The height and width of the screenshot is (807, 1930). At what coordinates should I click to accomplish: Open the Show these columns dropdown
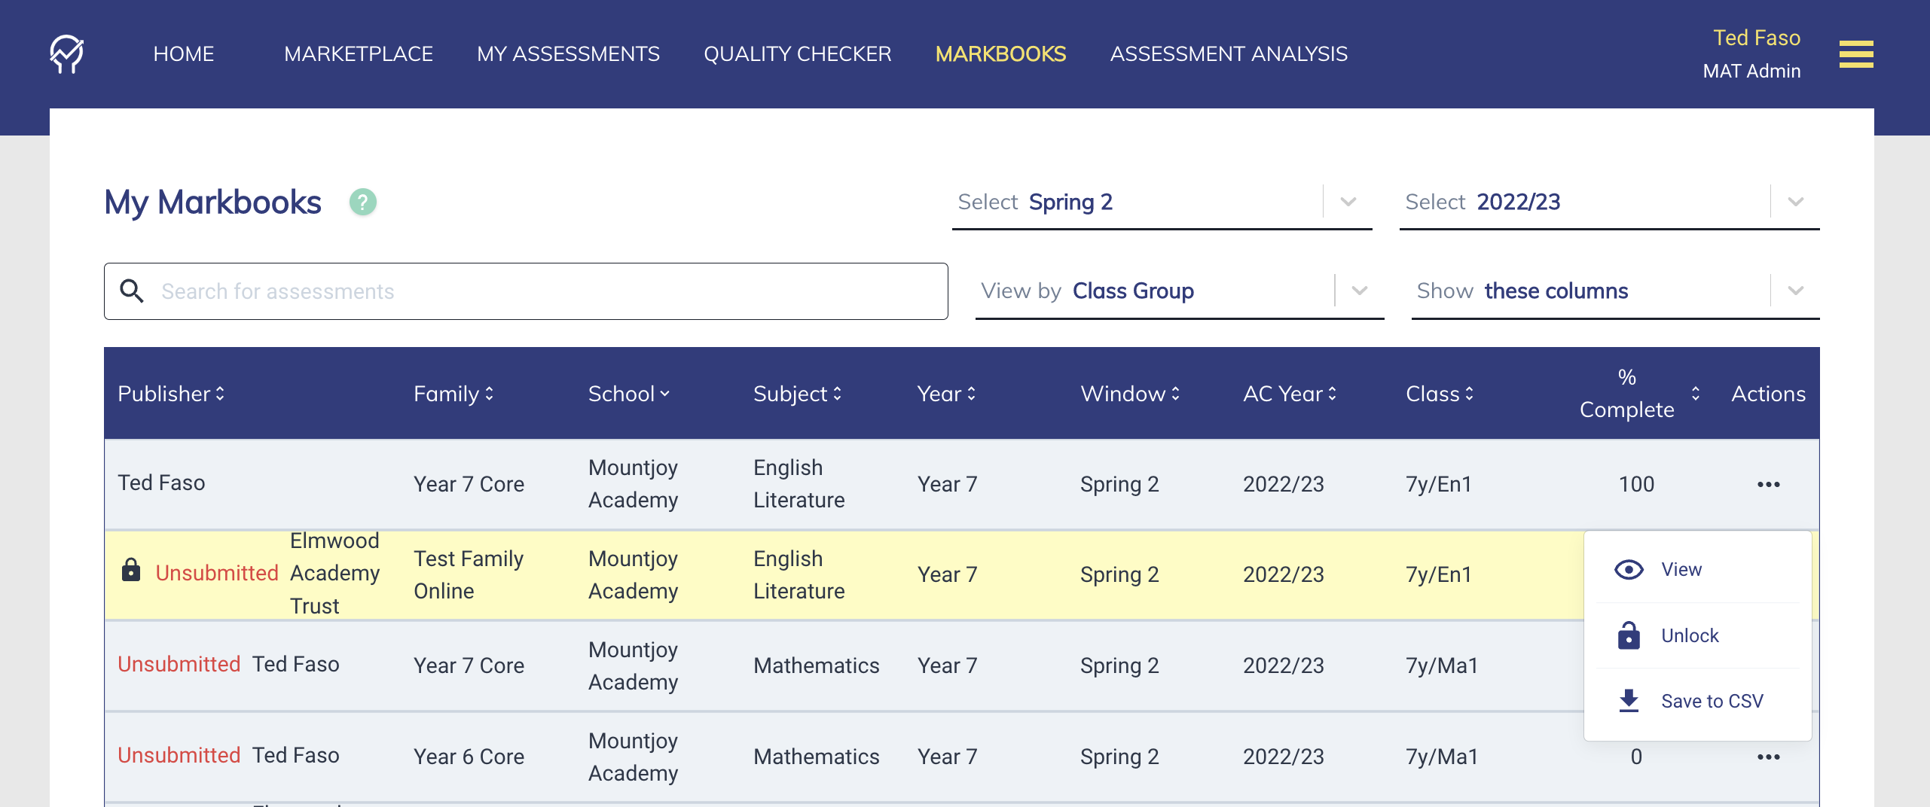(1615, 291)
